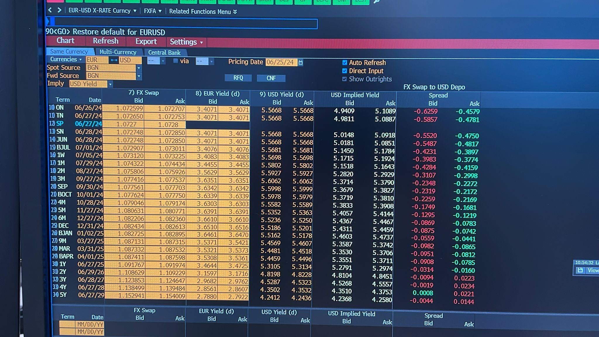This screenshot has width=599, height=337.
Task: Open the calendar next to Pricing Date
Action: [x=301, y=62]
